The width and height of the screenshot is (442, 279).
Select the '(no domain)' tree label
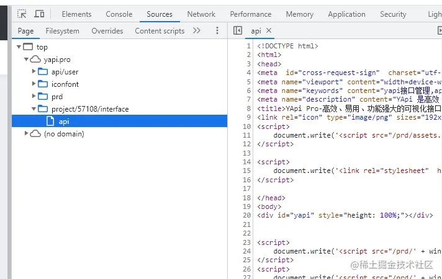point(64,134)
